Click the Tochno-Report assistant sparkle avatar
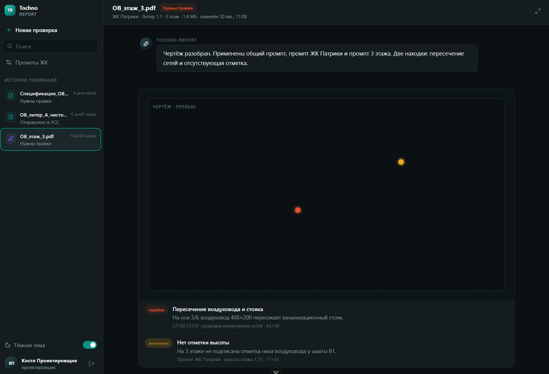 click(x=146, y=44)
